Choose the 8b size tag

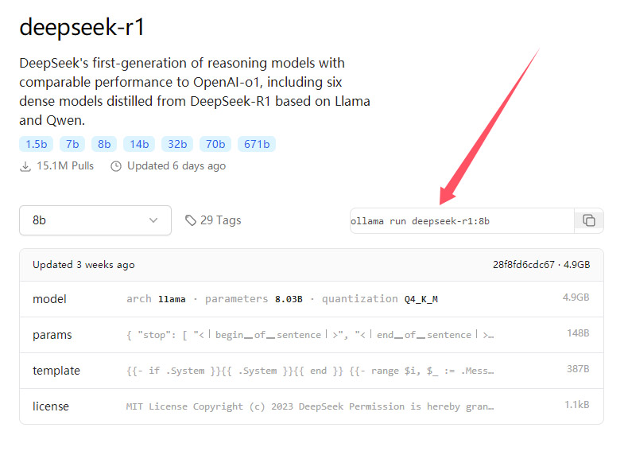104,144
